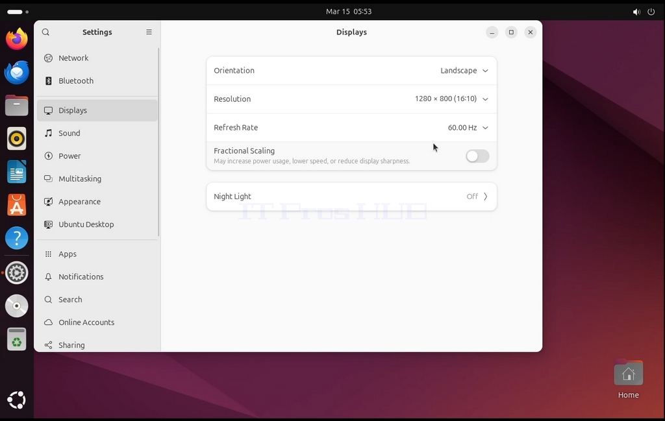Click the Appearance icon in the sidebar

click(48, 202)
